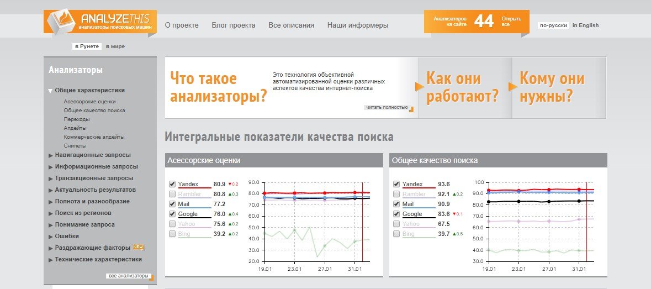Select the в мире scope
Image resolution: width=651 pixels, height=289 pixels.
coord(115,46)
